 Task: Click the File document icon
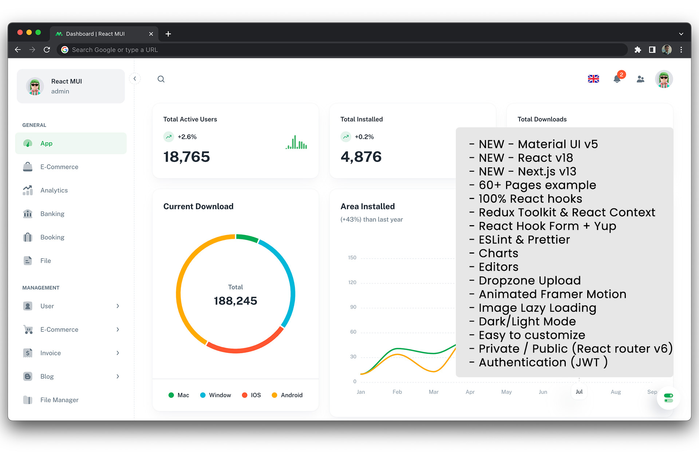[28, 260]
